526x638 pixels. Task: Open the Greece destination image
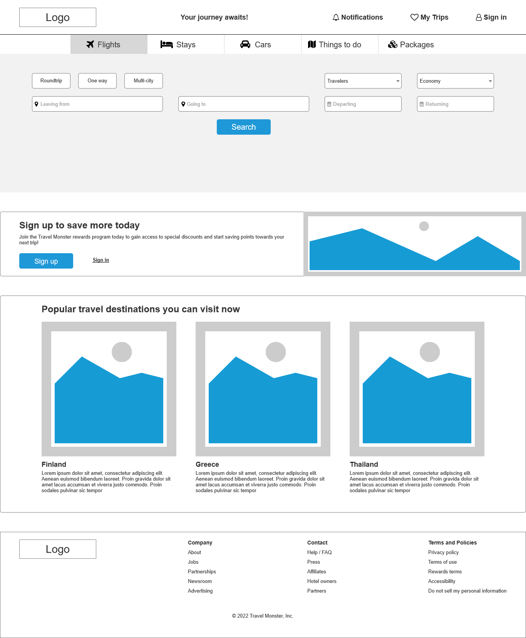click(263, 389)
